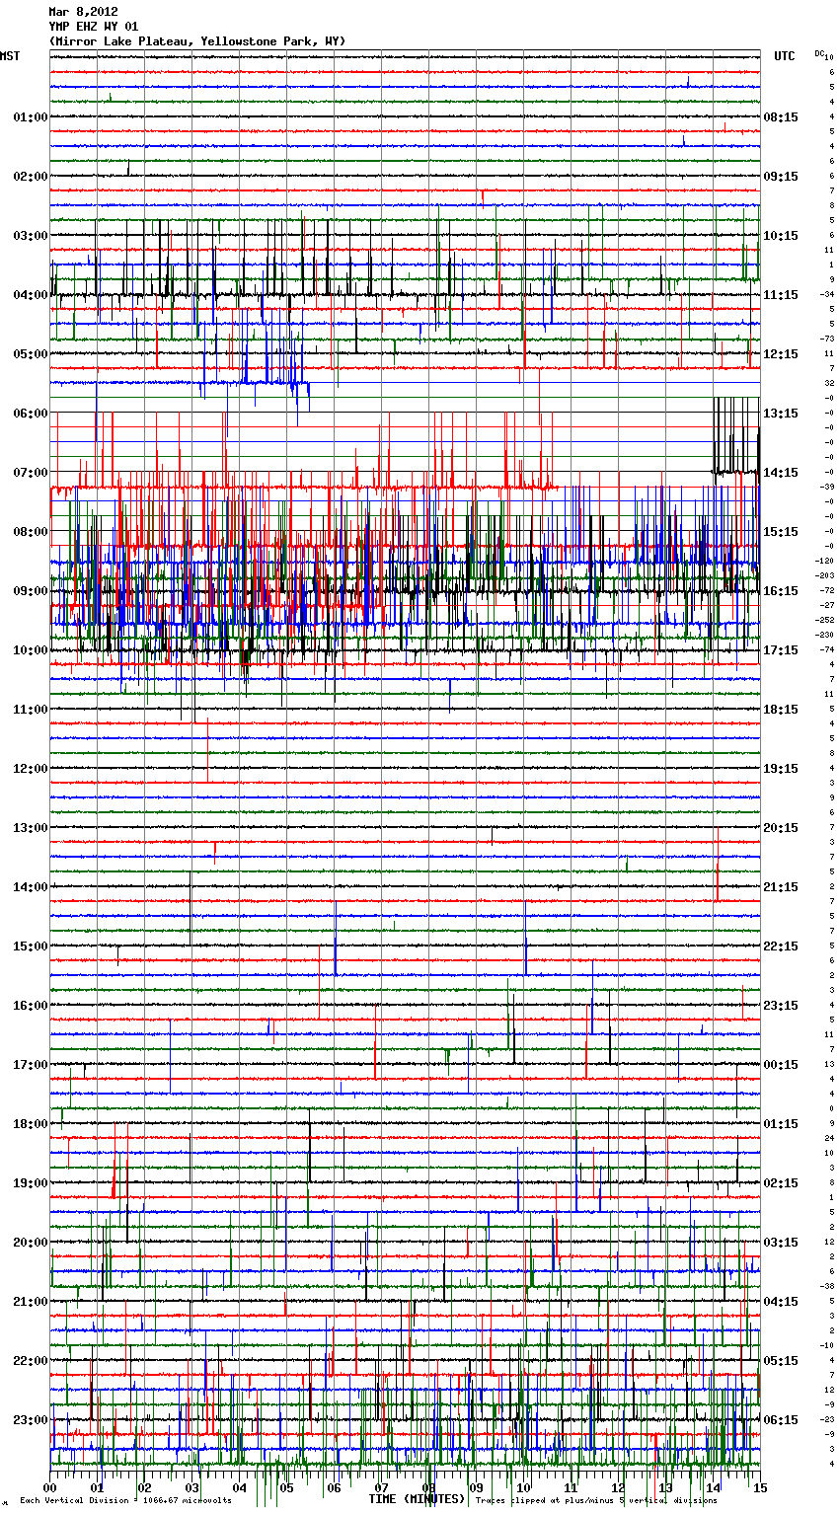The image size is (839, 1514).
Task: Click the MST time label "22:00"
Action: coord(31,1361)
